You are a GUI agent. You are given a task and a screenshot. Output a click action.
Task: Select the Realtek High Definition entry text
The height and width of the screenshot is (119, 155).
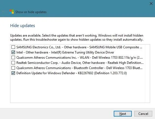point(80,63)
